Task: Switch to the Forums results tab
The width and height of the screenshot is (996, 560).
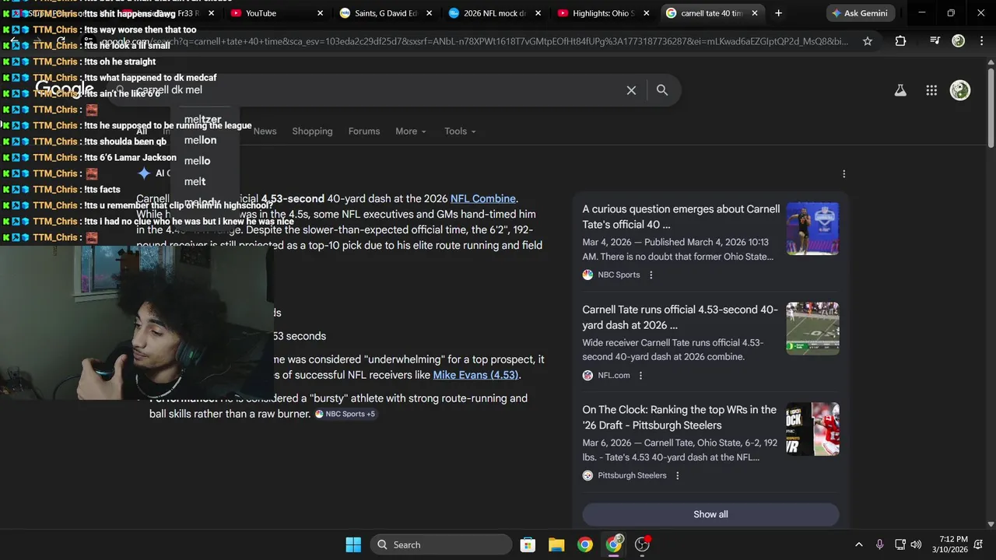Action: tap(364, 131)
